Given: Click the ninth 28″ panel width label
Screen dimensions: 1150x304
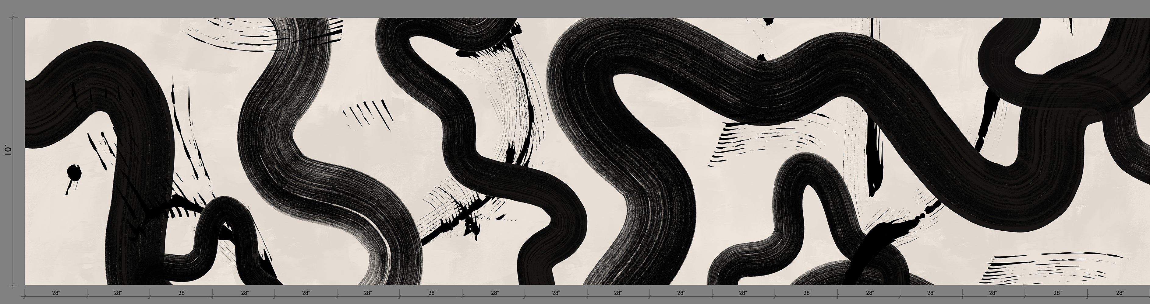Looking at the screenshot, I should pos(556,293).
